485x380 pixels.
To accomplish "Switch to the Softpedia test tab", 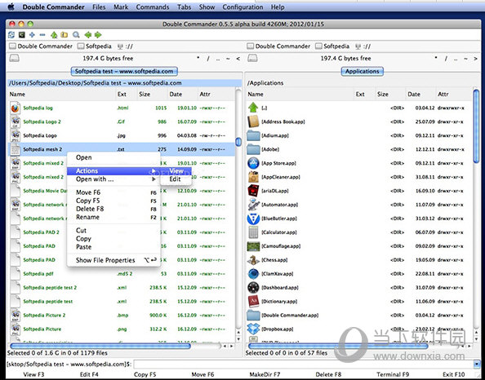I will tap(124, 72).
